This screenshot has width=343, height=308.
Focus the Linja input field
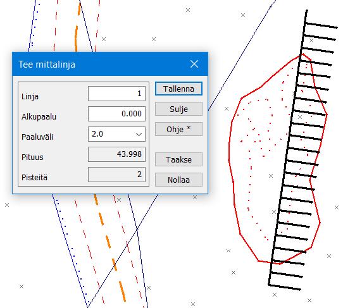(116, 94)
